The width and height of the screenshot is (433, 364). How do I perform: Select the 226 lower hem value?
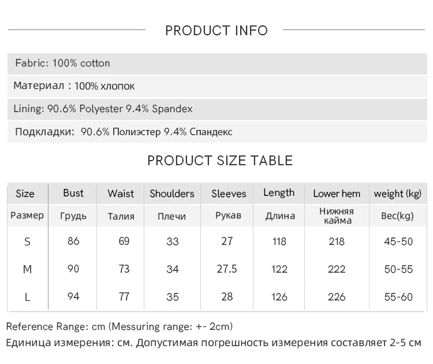(337, 297)
